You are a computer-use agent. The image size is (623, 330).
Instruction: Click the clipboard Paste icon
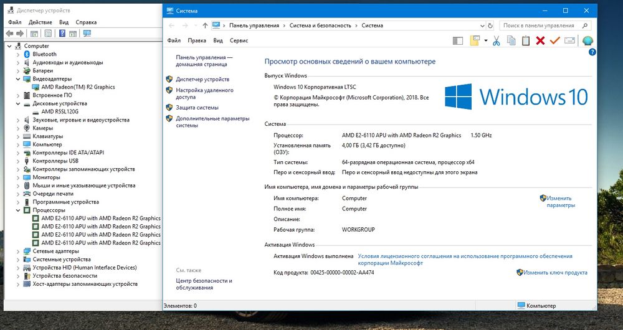pyautogui.click(x=526, y=40)
